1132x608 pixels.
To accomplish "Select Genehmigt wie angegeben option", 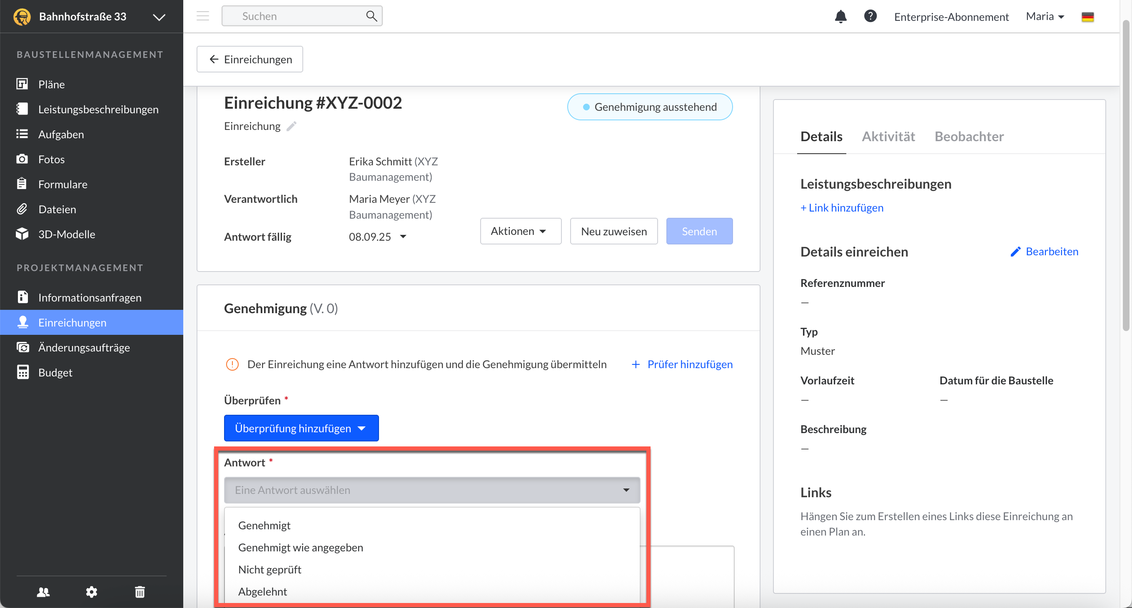I will pos(301,547).
